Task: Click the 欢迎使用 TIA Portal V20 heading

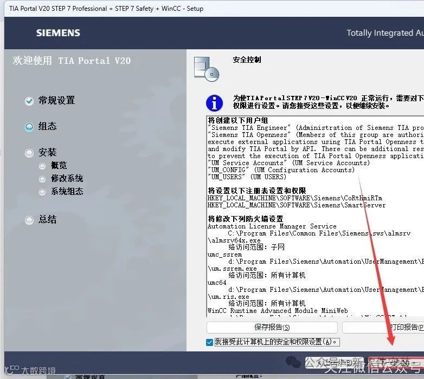Action: 72,61
